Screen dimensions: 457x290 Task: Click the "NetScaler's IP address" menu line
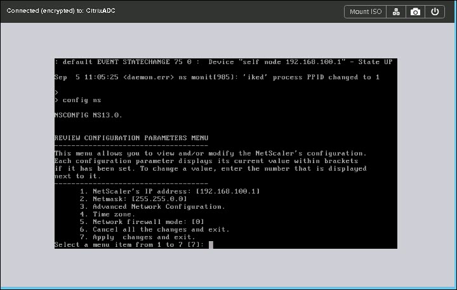(x=169, y=191)
